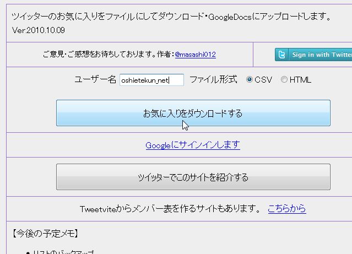The height and width of the screenshot is (254, 352).
Task: Select the CSV file format radio button
Action: [249, 79]
